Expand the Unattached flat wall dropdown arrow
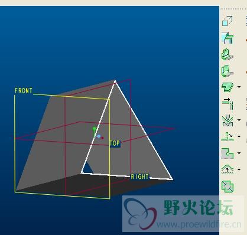247x235 pixels. tap(239, 87)
